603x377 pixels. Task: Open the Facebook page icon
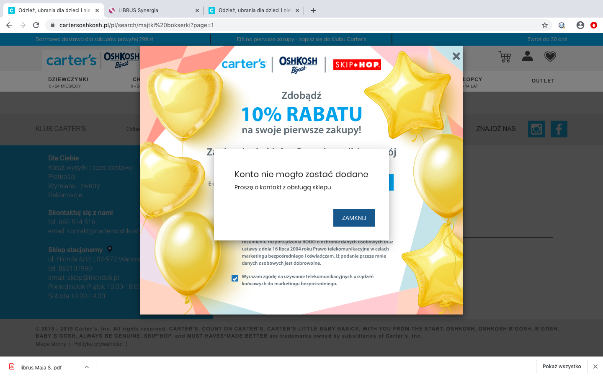click(559, 129)
